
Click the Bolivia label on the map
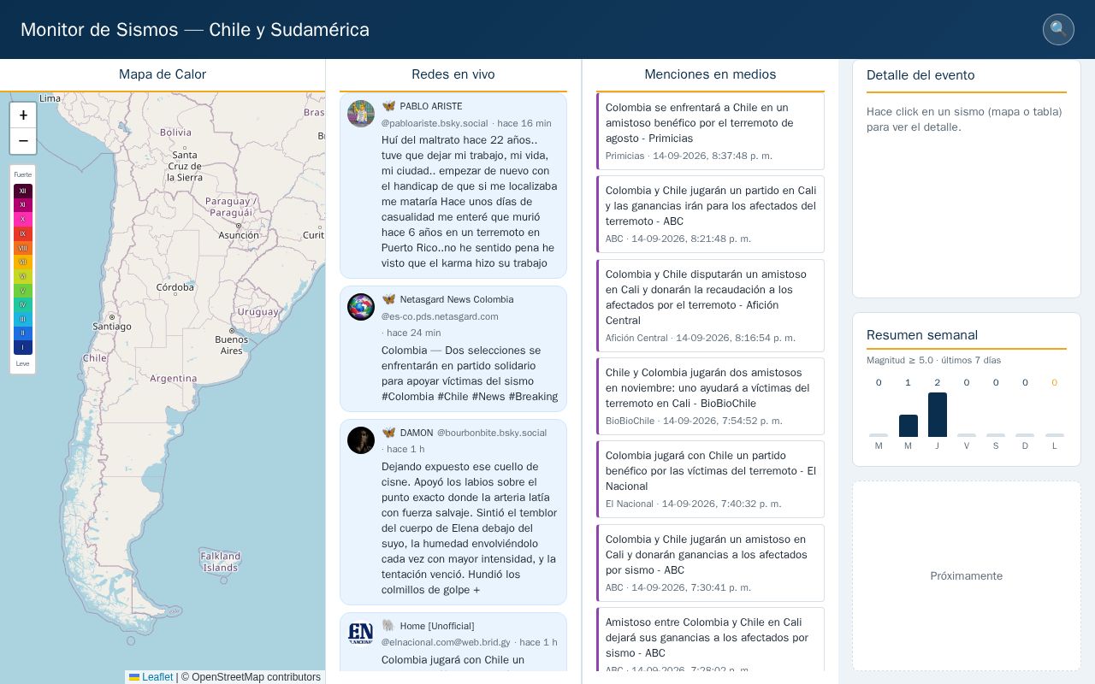pos(175,132)
